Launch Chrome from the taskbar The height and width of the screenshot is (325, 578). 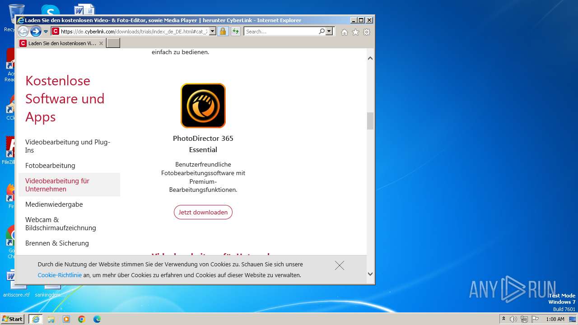coord(82,319)
